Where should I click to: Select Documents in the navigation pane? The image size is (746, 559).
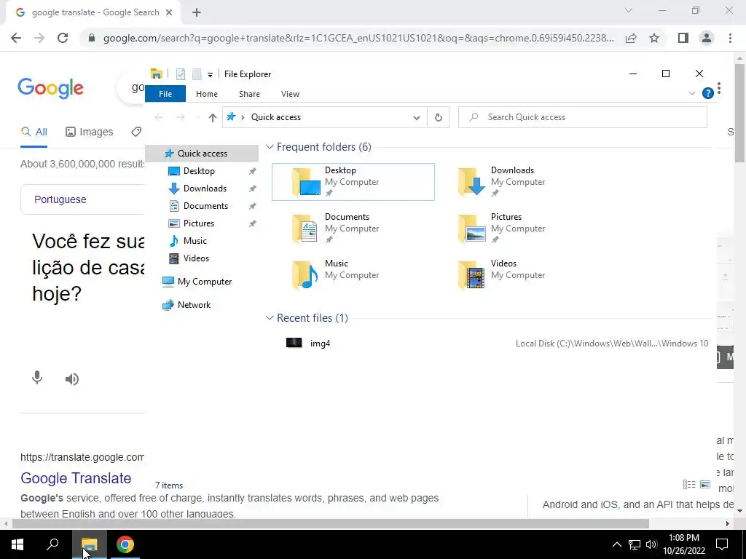[205, 206]
